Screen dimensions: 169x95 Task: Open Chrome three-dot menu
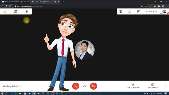point(167,6)
